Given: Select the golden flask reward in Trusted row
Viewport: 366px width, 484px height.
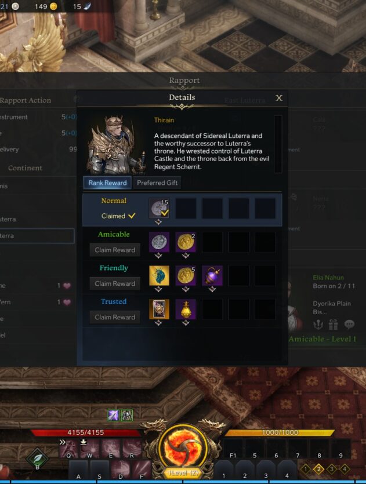Looking at the screenshot, I should coord(186,309).
